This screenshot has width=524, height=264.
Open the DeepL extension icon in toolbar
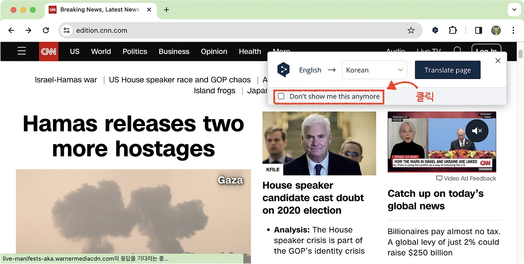coord(435,30)
